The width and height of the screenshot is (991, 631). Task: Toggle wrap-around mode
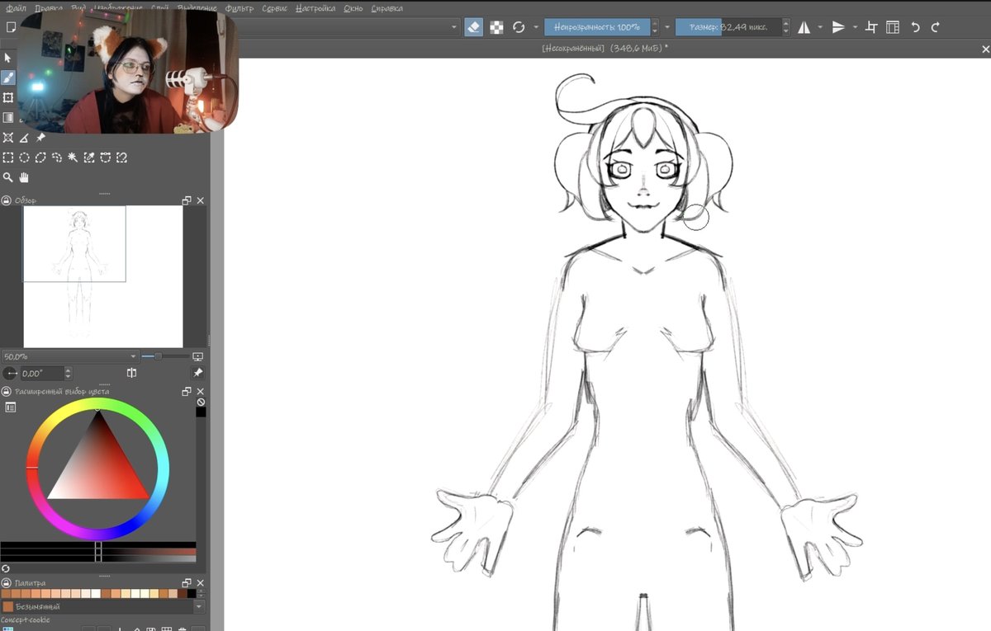[871, 27]
